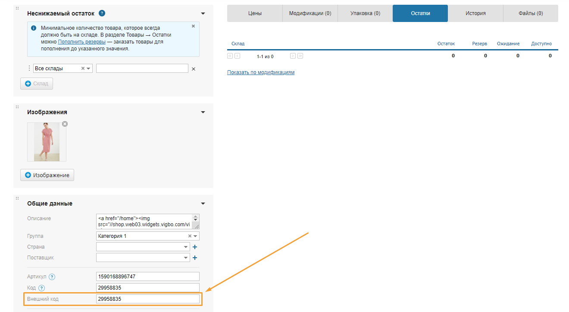The image size is (569, 312).
Task: Go to next page of stock table
Action: pos(293,56)
